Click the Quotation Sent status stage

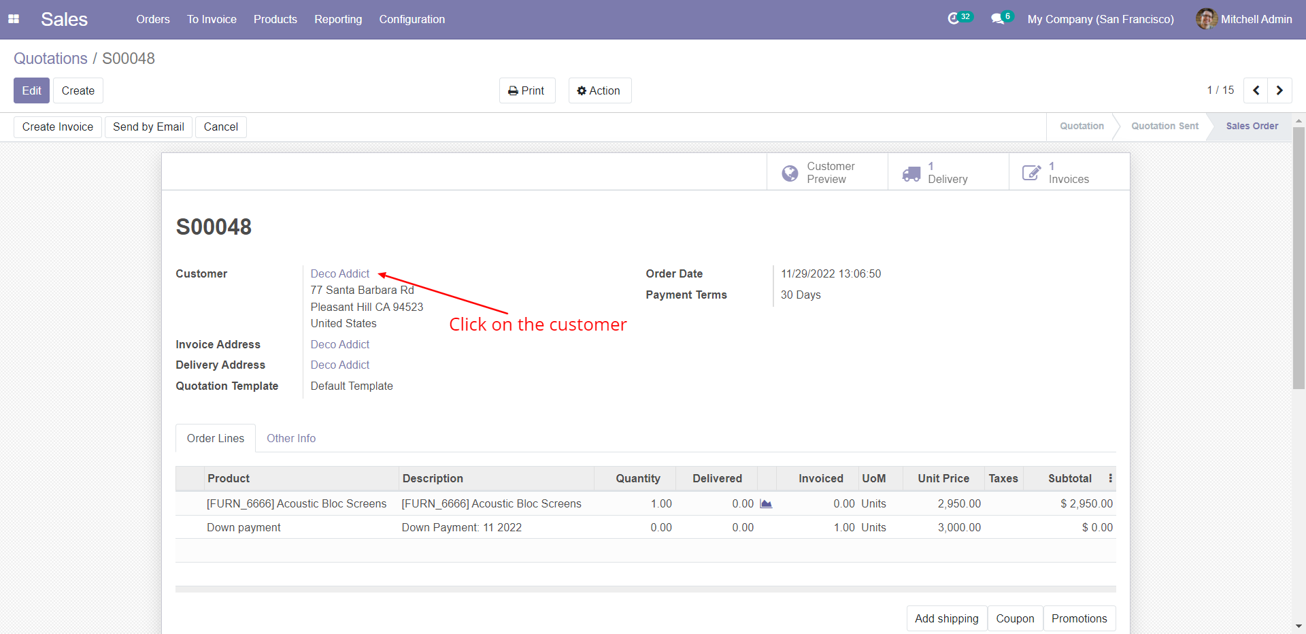[1165, 126]
